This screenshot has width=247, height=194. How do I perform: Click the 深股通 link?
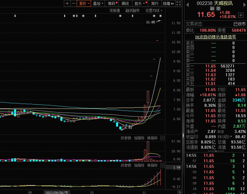(x=115, y=11)
